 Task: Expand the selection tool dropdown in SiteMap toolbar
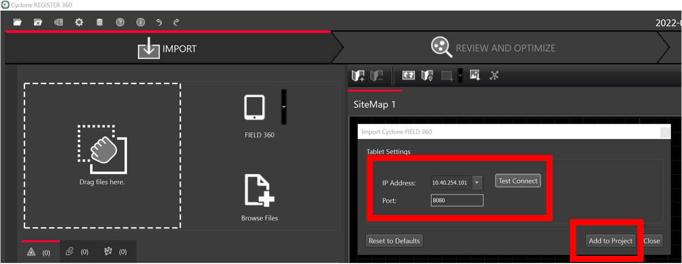460,76
